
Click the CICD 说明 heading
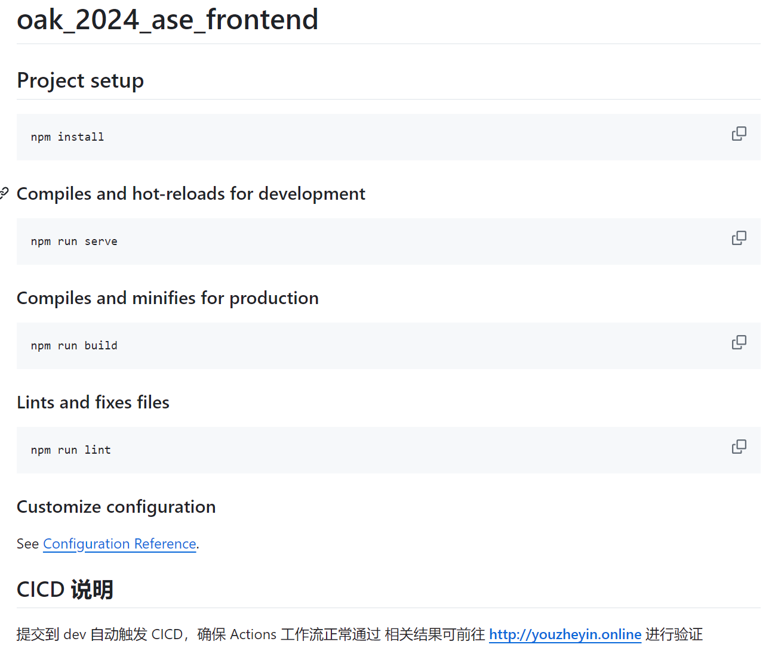tap(65, 590)
